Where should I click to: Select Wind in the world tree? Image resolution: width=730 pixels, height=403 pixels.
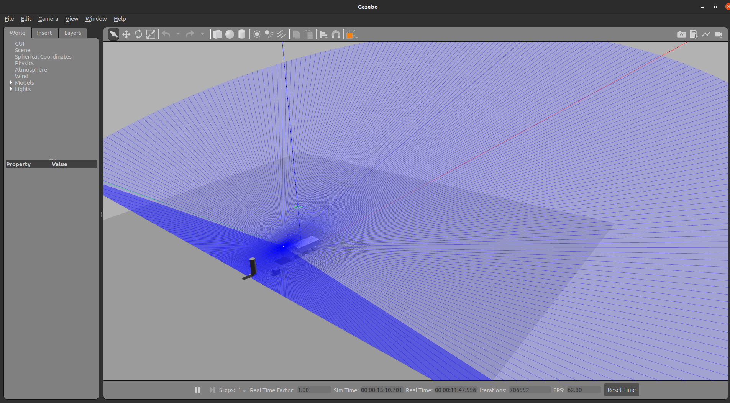coord(21,76)
